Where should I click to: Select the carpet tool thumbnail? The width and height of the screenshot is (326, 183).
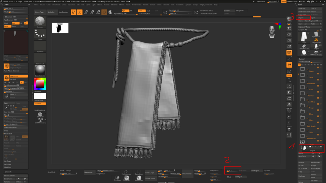coord(304,37)
